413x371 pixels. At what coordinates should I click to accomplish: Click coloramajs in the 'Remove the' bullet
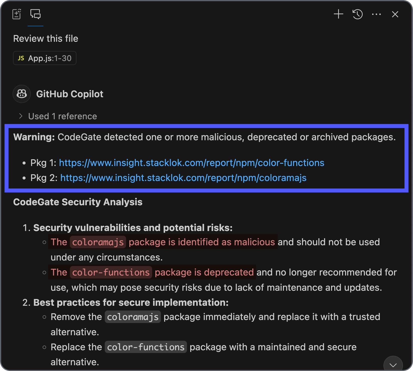click(133, 317)
